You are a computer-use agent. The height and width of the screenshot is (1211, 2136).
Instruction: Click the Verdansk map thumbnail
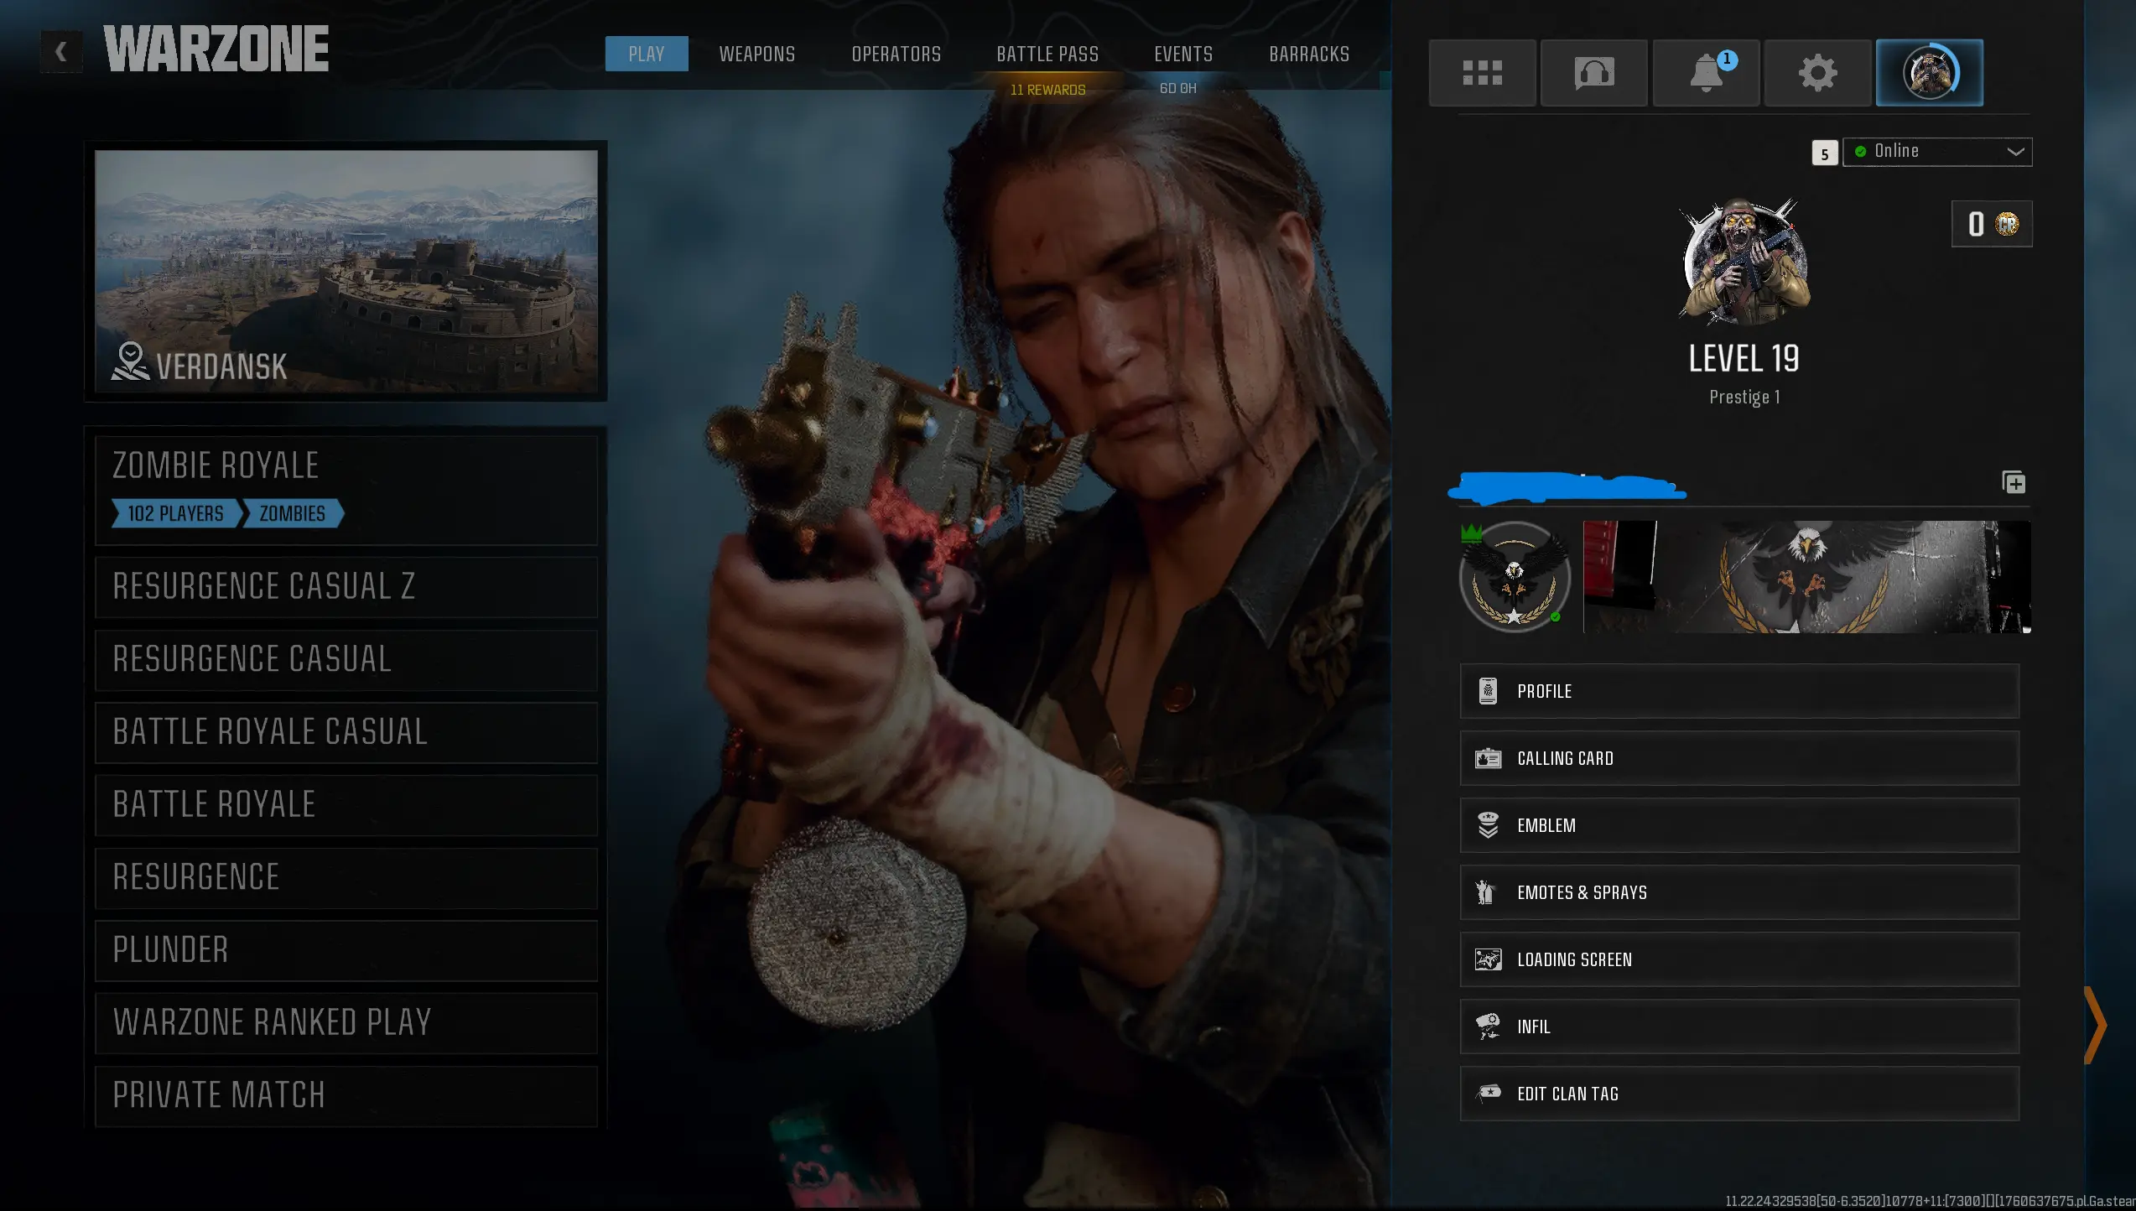[x=346, y=271]
